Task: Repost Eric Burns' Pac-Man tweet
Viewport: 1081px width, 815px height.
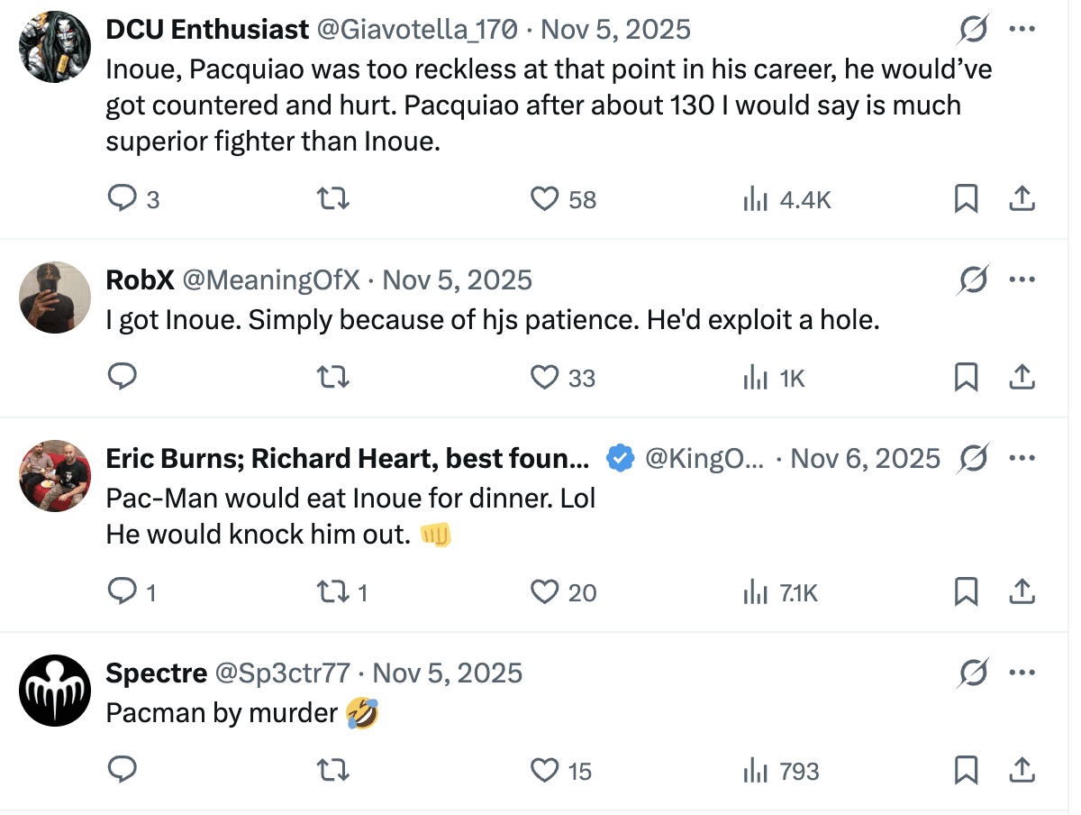Action: click(x=333, y=591)
